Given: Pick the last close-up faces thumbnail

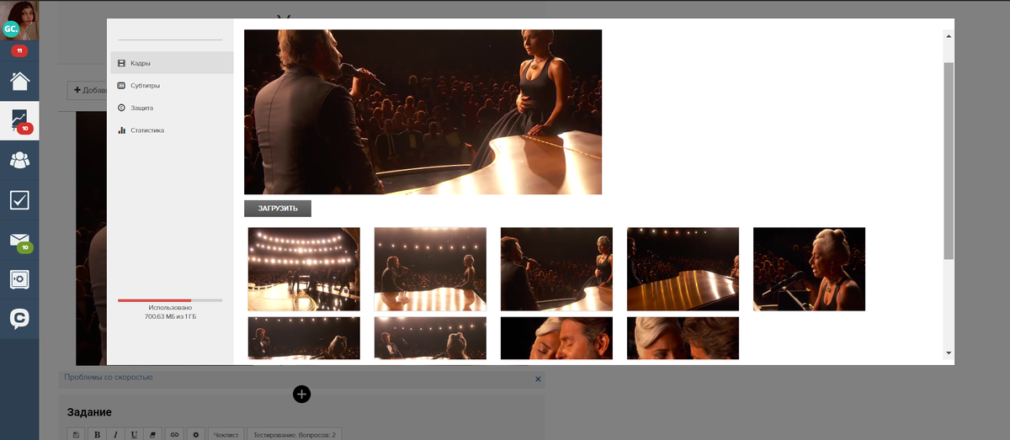Looking at the screenshot, I should [x=683, y=338].
